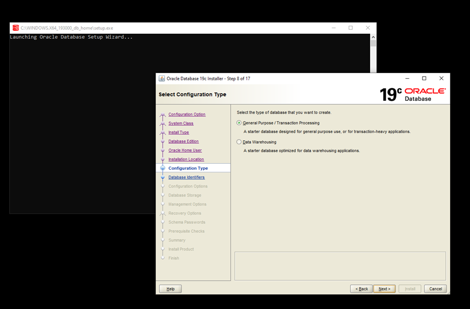Open the System Class step link
The height and width of the screenshot is (309, 470).
point(181,123)
